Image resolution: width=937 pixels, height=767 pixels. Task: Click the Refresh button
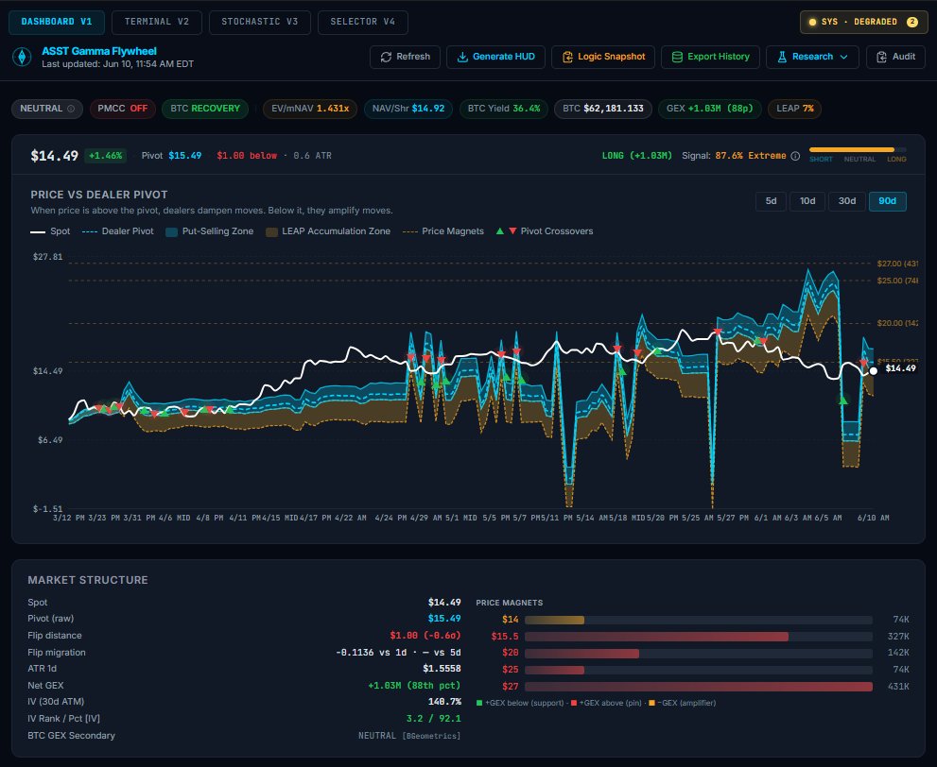pos(406,57)
